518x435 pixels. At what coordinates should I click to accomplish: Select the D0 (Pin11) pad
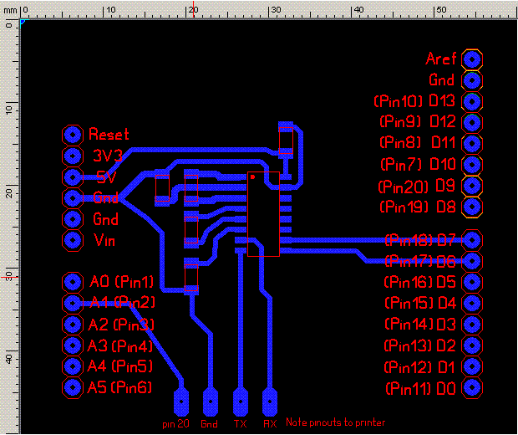point(472,388)
